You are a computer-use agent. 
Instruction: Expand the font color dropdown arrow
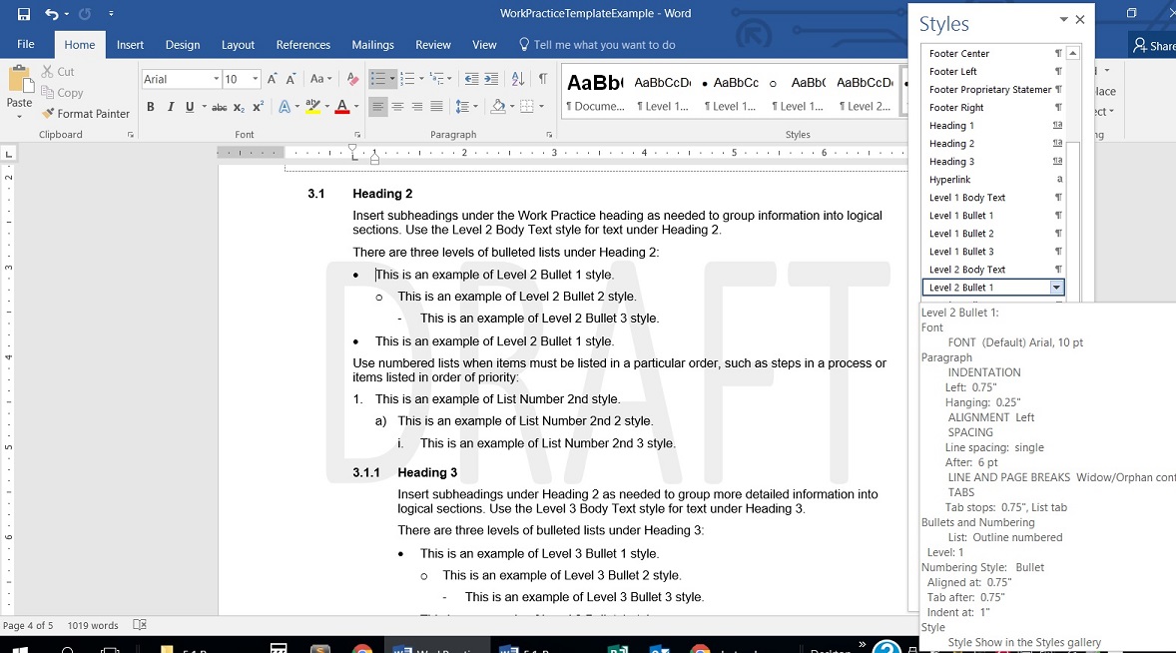pyautogui.click(x=356, y=107)
